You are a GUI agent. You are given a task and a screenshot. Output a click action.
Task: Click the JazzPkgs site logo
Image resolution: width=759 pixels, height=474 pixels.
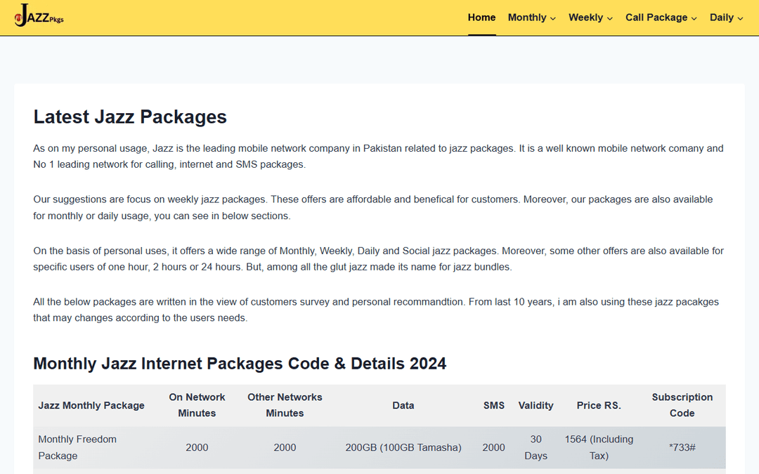(39, 16)
